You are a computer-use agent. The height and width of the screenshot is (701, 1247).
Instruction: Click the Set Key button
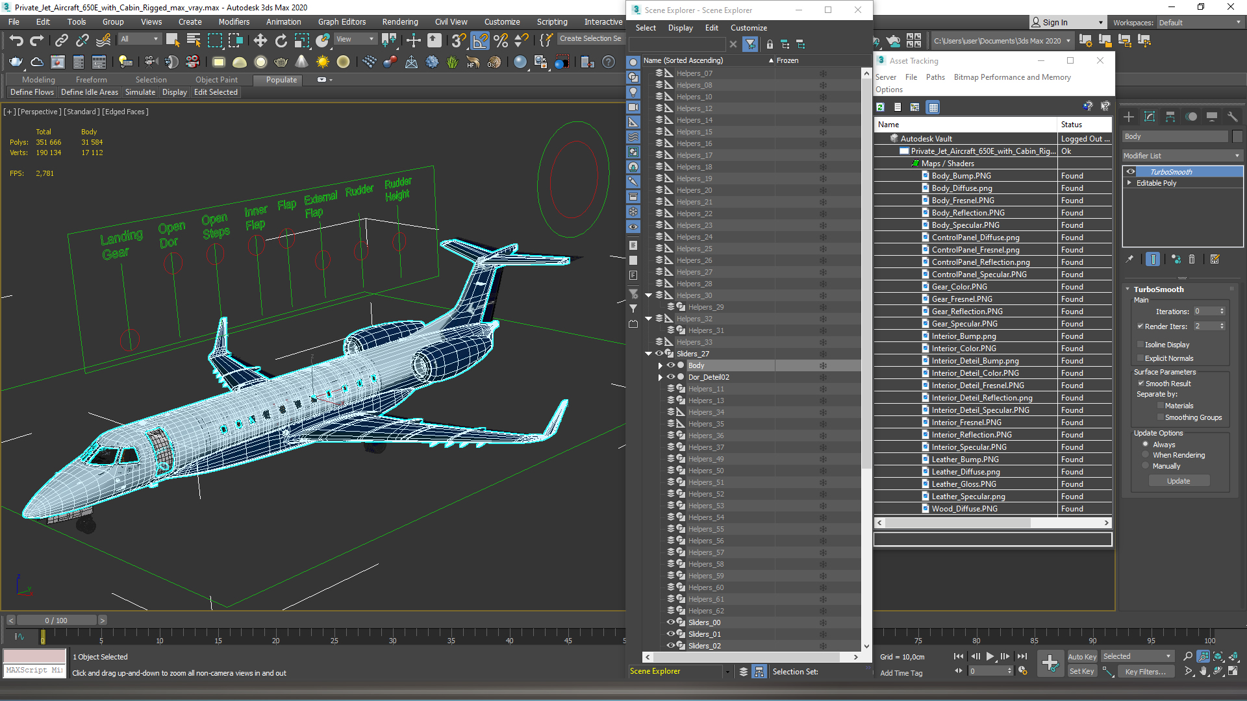point(1082,671)
